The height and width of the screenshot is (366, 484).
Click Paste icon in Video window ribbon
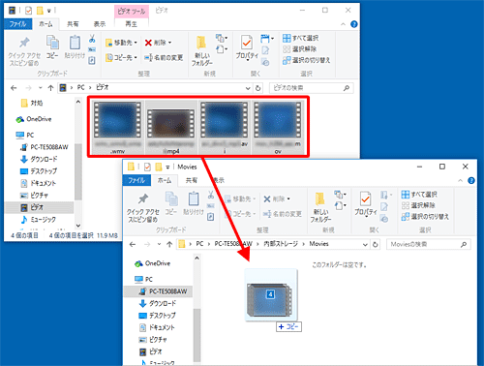pyautogui.click(x=75, y=47)
